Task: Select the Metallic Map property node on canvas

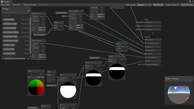Action: [x=62, y=13]
